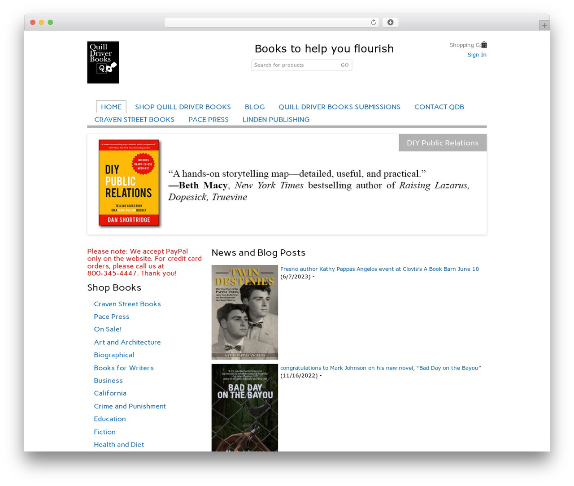Click the Beth Macy quote on the banner
This screenshot has height=486, width=574.
319,185
